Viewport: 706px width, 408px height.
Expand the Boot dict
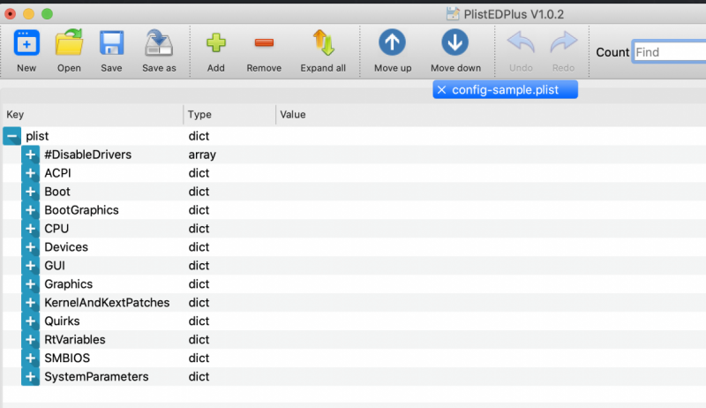point(30,192)
